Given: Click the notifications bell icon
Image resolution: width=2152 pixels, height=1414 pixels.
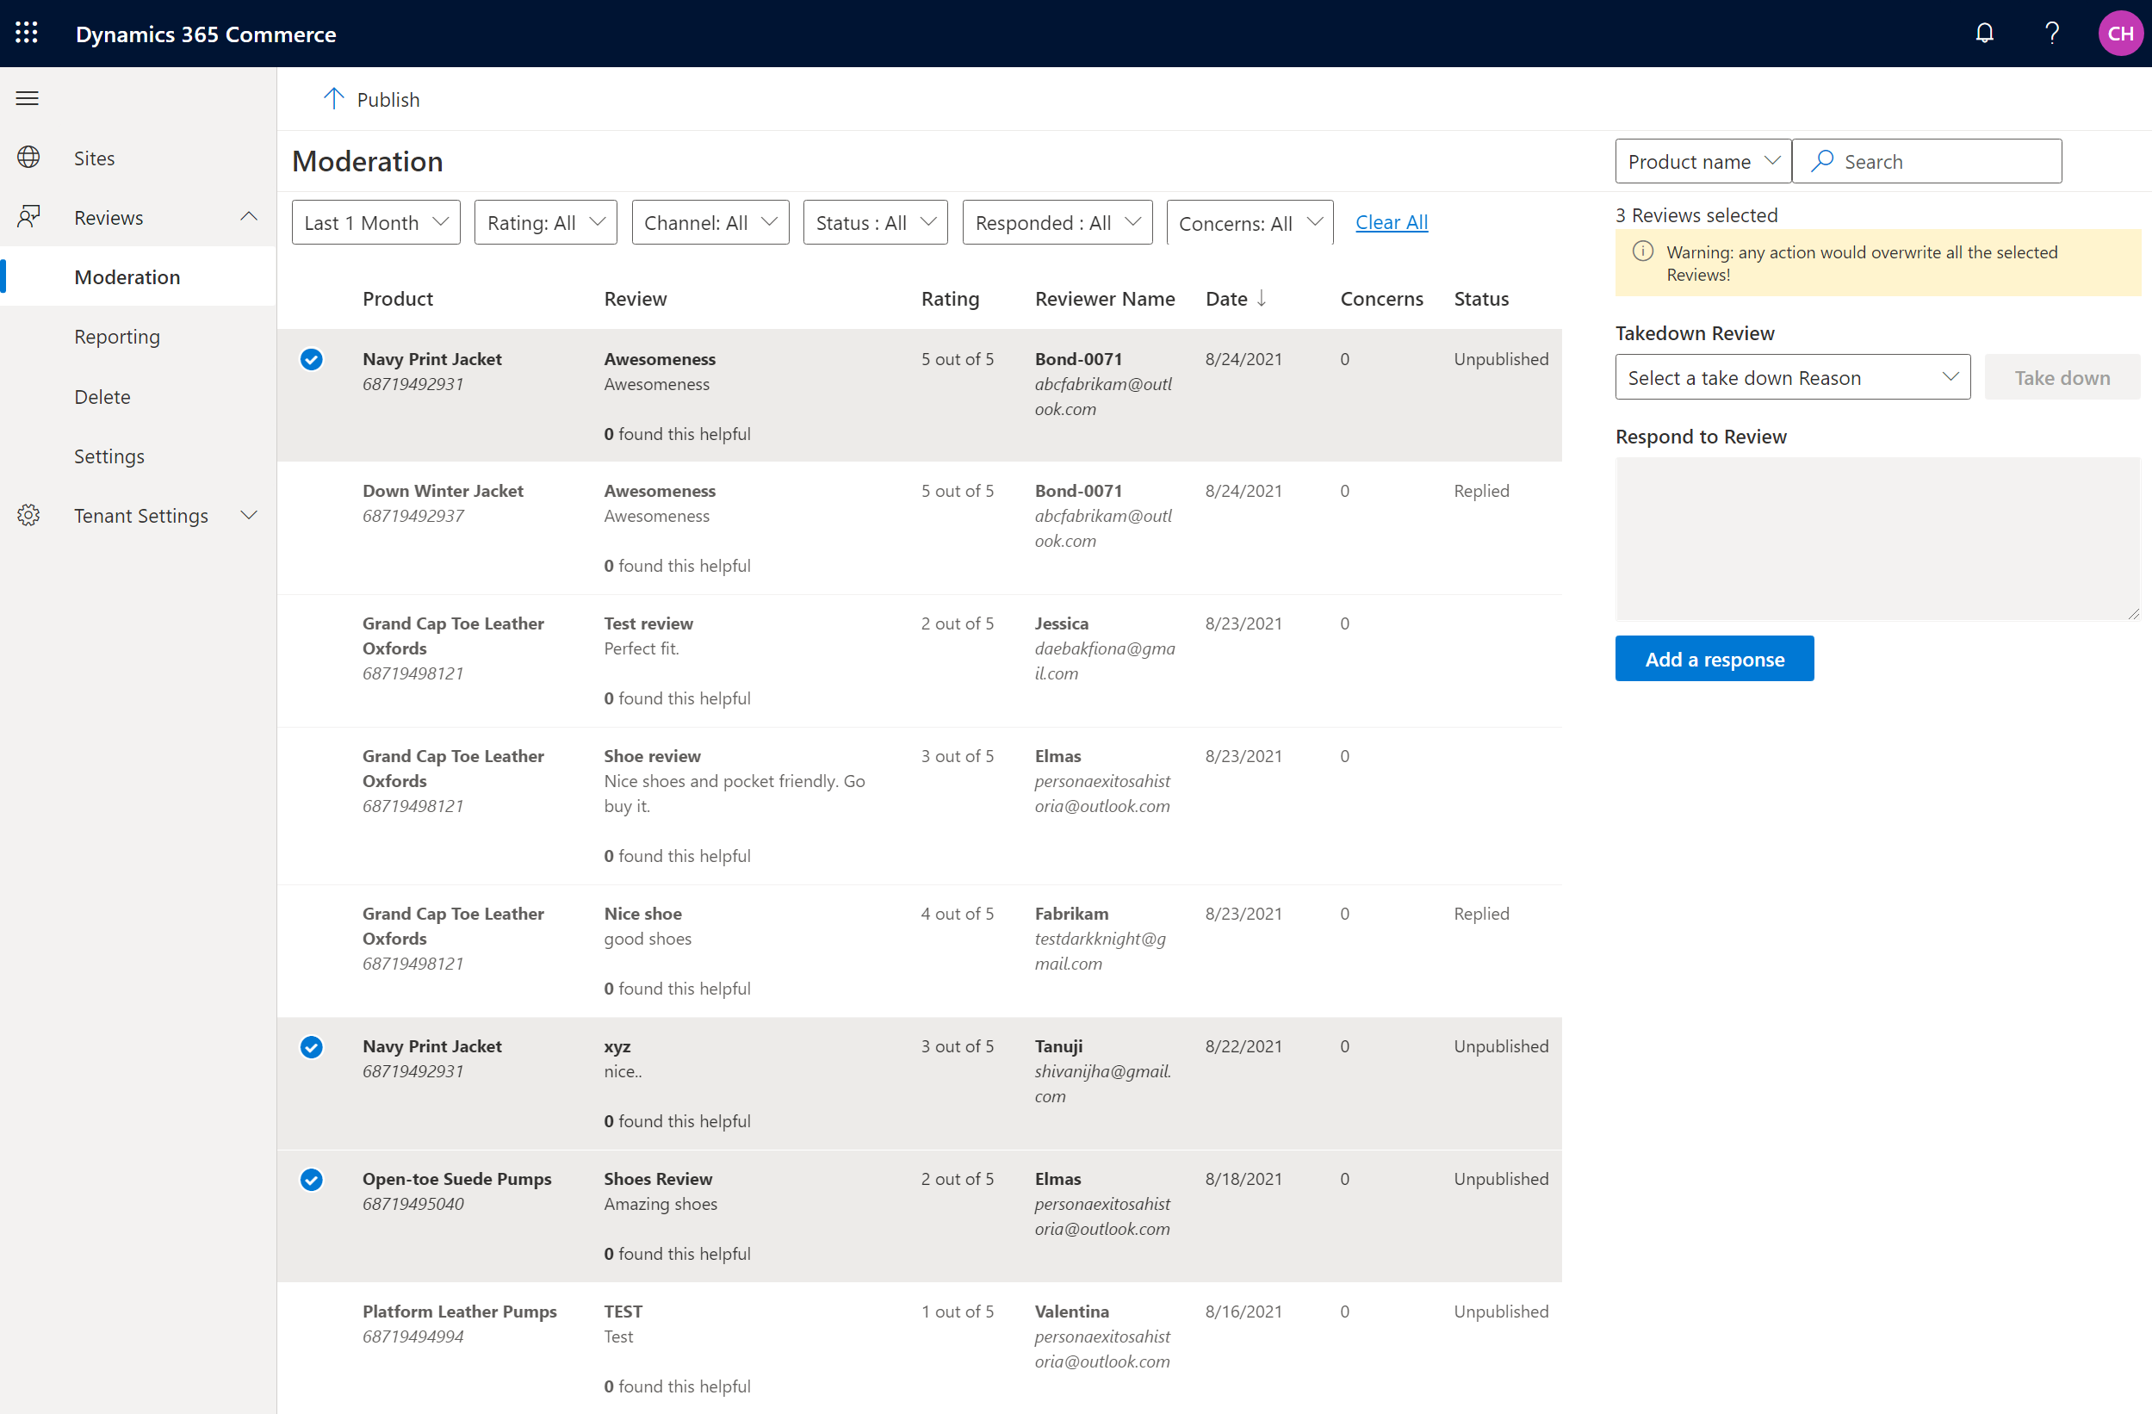Looking at the screenshot, I should 1985,33.
